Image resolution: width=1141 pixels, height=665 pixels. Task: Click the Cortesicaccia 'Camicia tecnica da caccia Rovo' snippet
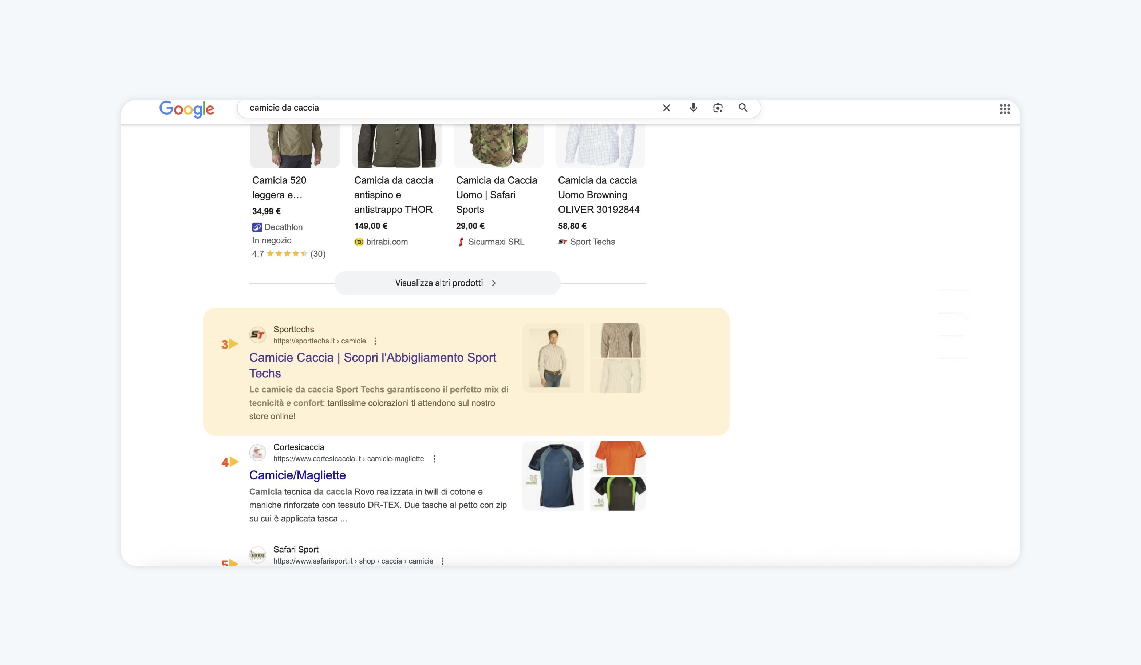click(x=378, y=505)
